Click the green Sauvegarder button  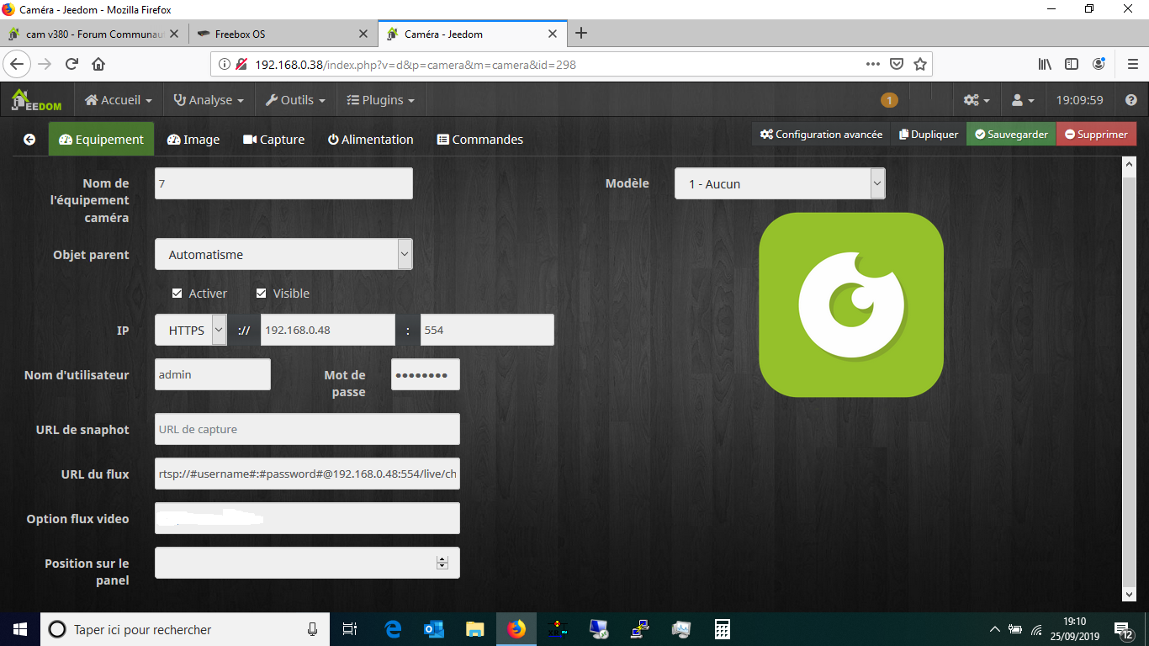[1011, 134]
